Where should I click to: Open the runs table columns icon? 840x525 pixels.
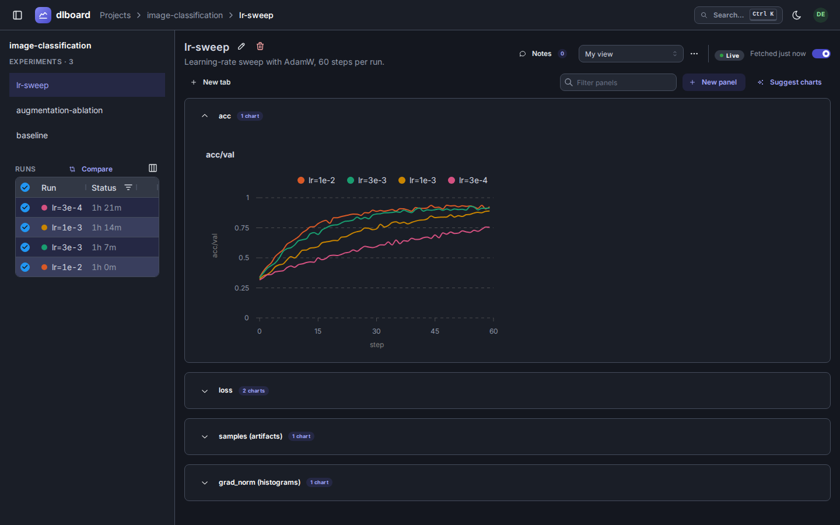tap(153, 168)
